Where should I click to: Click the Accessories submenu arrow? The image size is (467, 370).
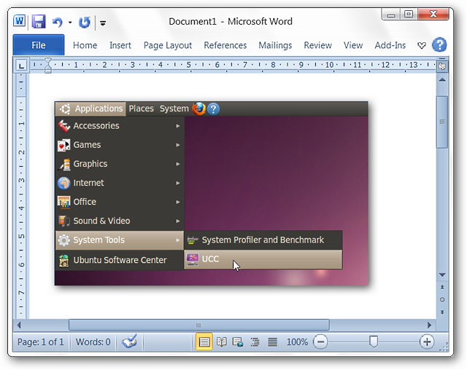click(x=178, y=126)
